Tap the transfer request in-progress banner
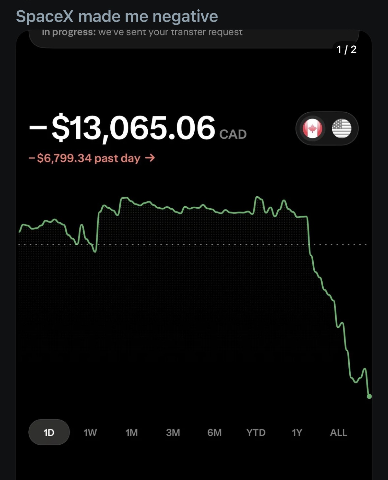Viewport: 388px width, 480px height. point(194,38)
